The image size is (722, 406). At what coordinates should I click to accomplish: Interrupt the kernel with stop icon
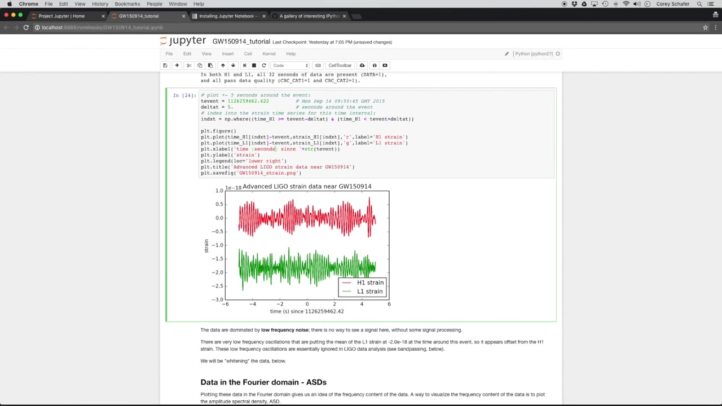254,65
